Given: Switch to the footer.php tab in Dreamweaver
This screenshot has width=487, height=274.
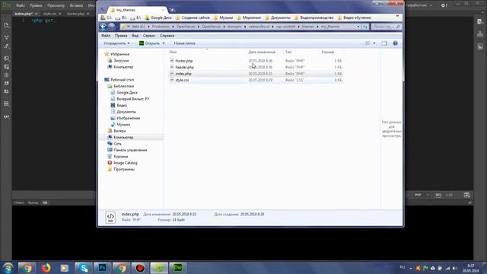Looking at the screenshot, I should pos(75,14).
